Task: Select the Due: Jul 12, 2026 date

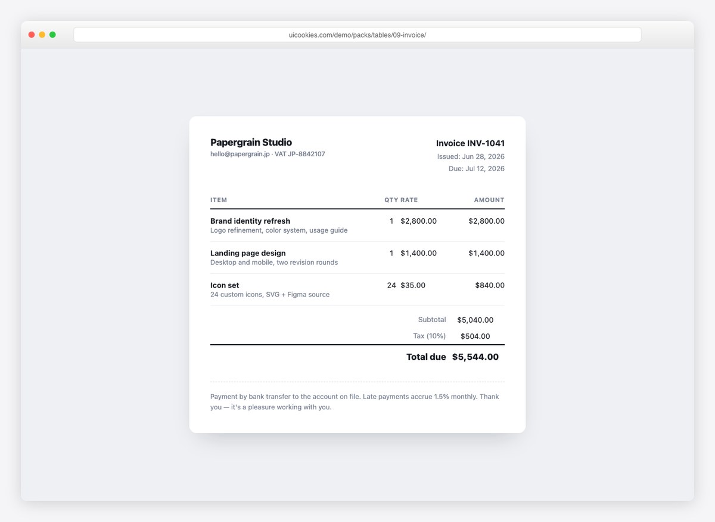Action: (477, 169)
